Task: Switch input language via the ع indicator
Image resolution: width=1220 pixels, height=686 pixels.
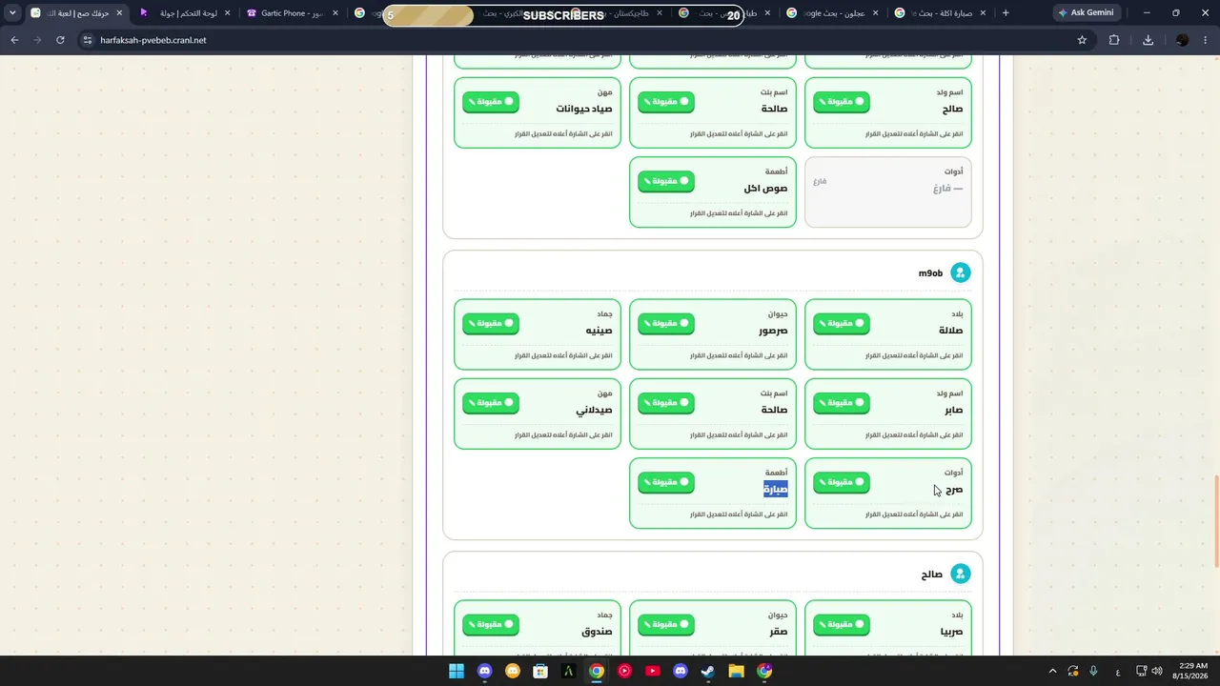Action: pyautogui.click(x=1118, y=671)
